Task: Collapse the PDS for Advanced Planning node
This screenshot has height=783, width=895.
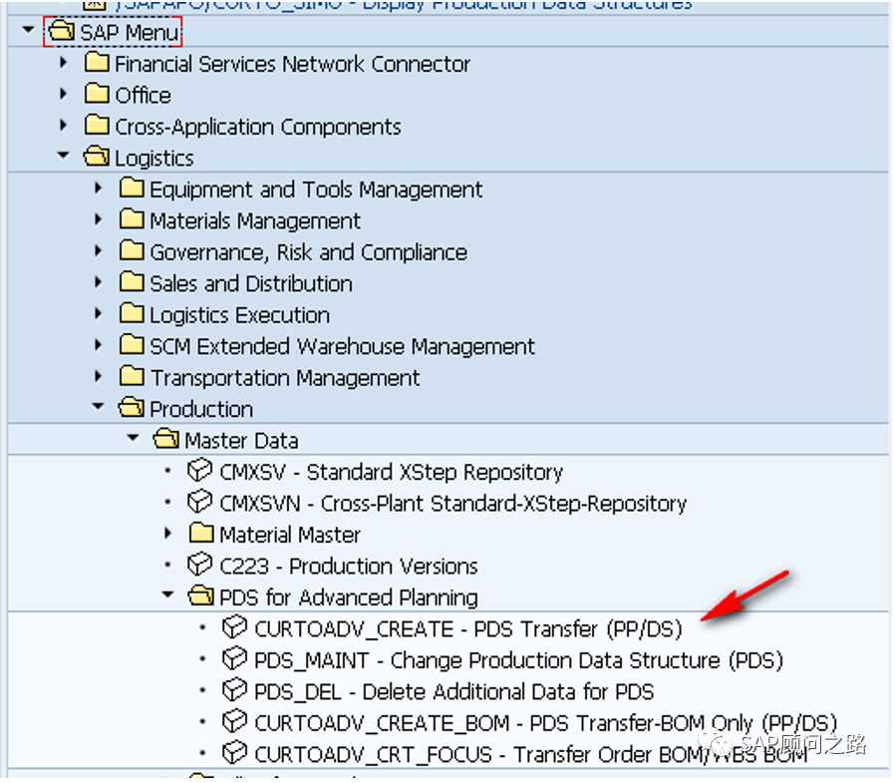Action: (168, 596)
